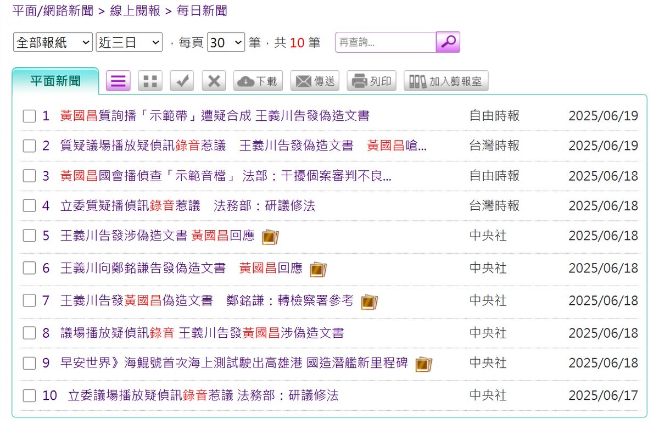659x441 pixels.
Task: Click the 再查詢 search input field
Action: (x=386, y=42)
